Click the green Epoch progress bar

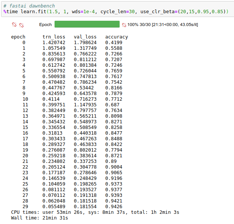click(x=87, y=24)
